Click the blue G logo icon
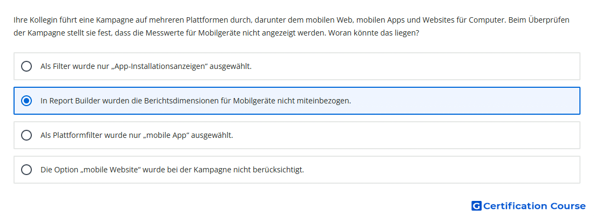The height and width of the screenshot is (216, 594). [x=476, y=206]
